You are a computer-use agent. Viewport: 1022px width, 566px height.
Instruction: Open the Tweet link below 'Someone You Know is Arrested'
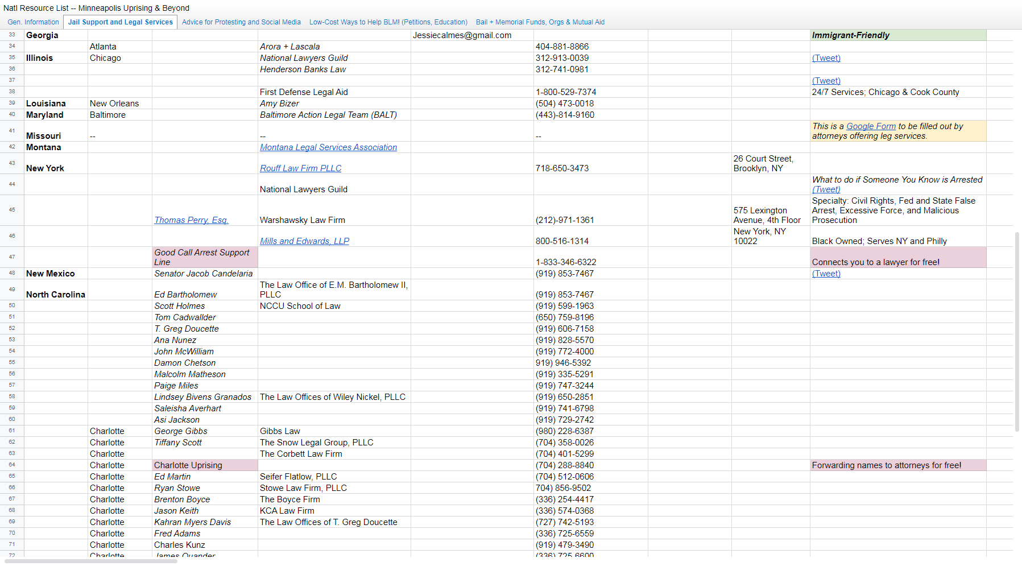tap(826, 189)
